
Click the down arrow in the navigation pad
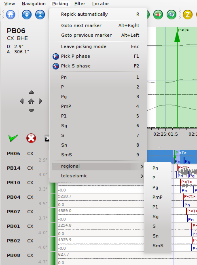[x=31, y=111]
